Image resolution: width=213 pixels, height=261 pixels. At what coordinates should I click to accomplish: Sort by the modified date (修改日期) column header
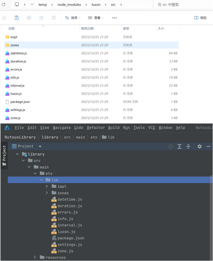point(87,28)
